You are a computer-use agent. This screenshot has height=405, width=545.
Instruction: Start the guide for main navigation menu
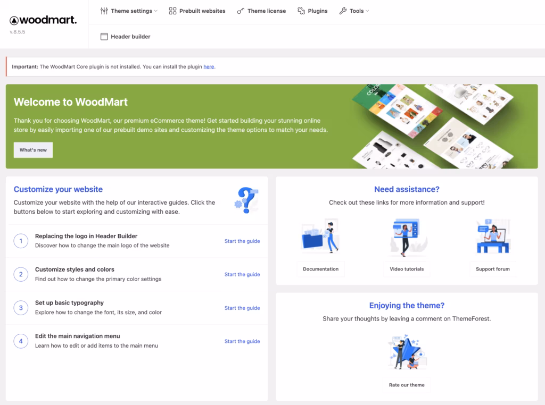242,341
